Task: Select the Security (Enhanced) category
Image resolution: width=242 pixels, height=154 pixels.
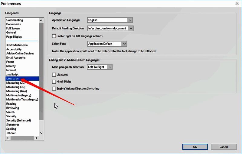Action: pos(18,120)
